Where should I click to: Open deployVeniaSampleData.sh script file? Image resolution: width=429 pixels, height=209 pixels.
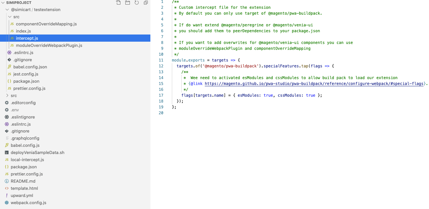pos(37,152)
